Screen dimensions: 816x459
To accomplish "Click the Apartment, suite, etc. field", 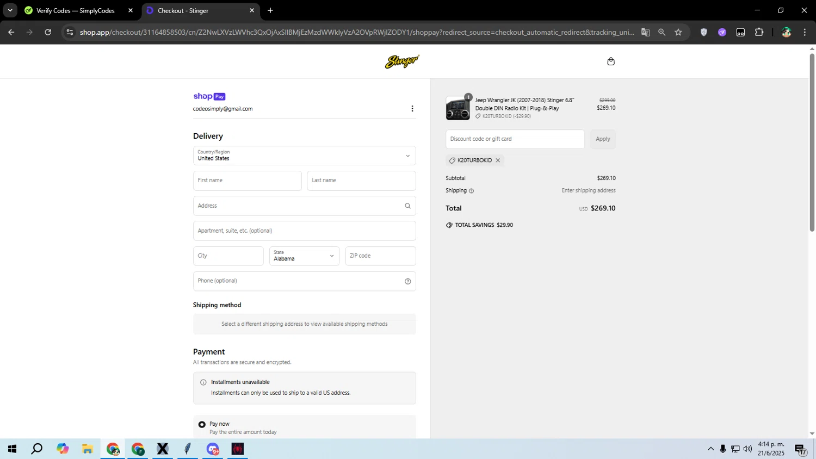I will tap(305, 231).
